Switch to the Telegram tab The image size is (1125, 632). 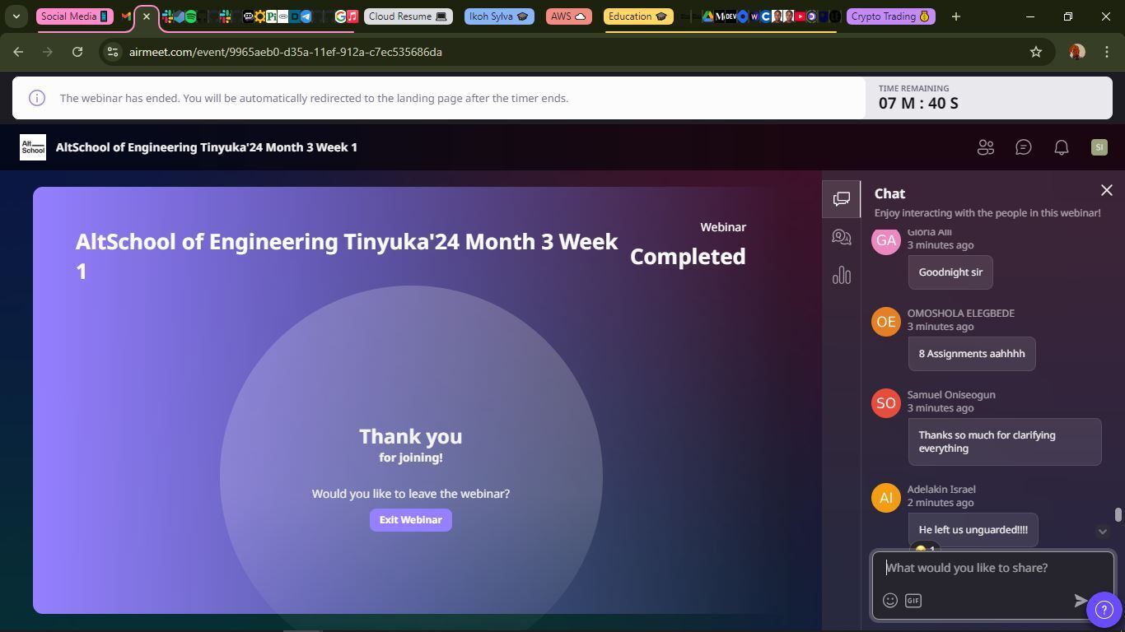click(306, 16)
